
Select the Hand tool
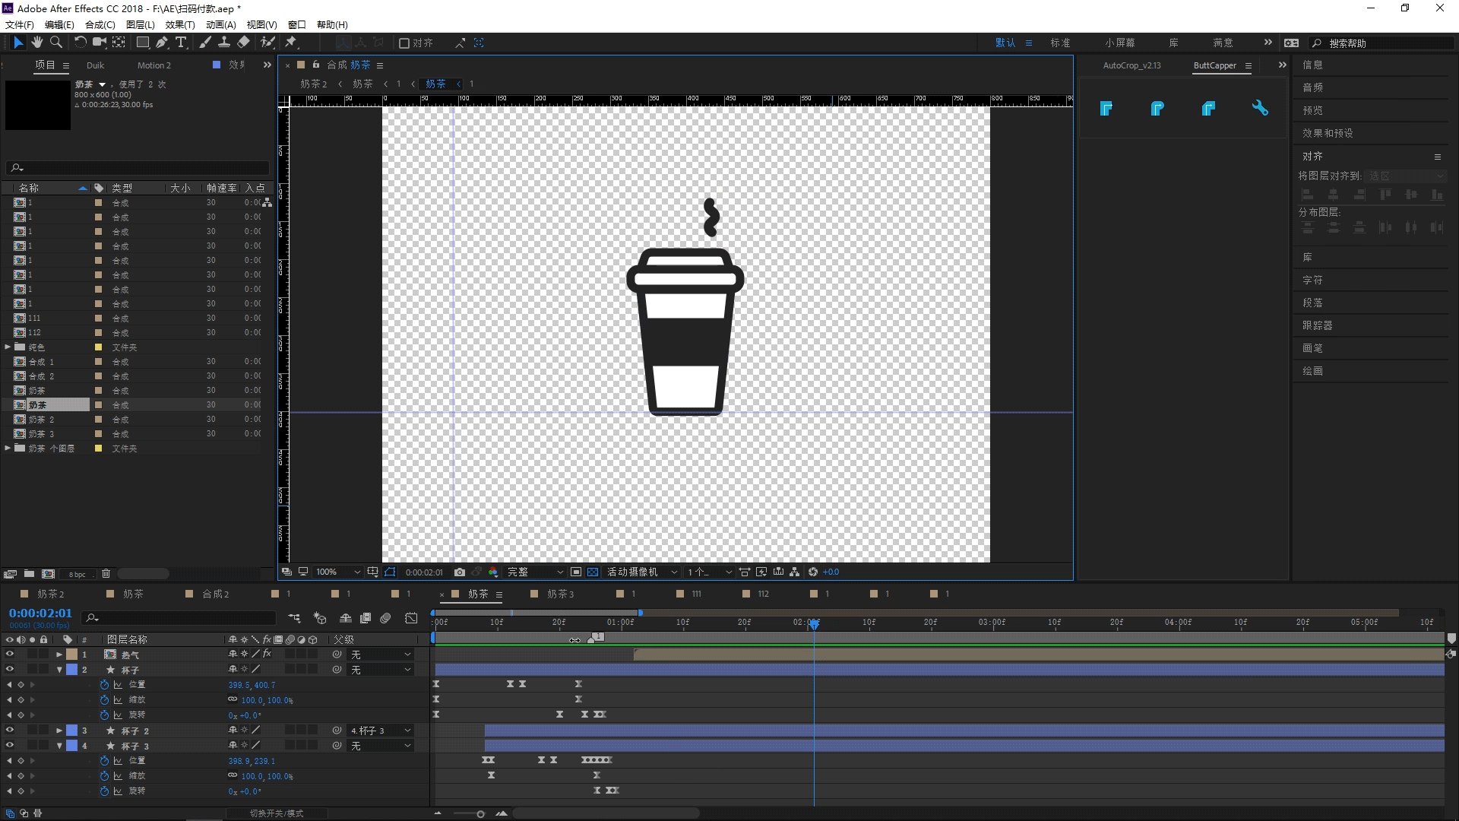click(x=36, y=43)
